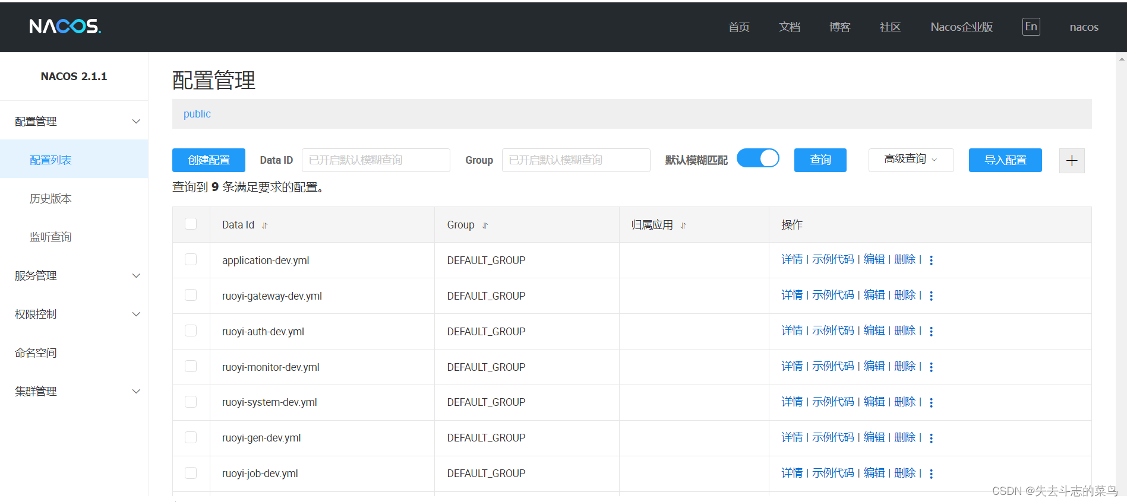Sort by 归属应用 column arrows

tap(683, 225)
